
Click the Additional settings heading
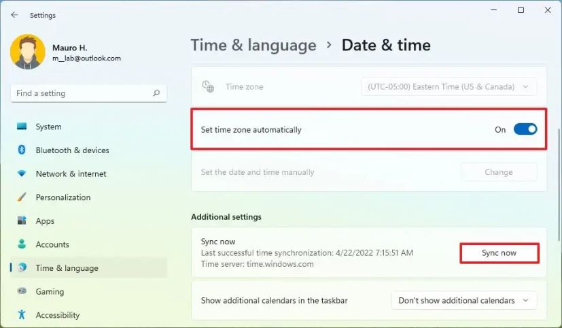click(226, 217)
